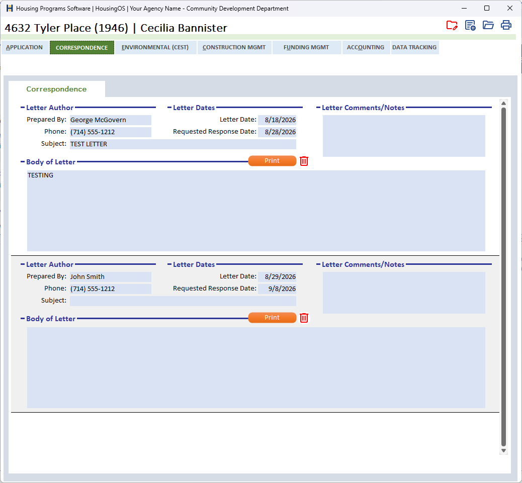Go to the Construction Mgmt tab

(234, 47)
